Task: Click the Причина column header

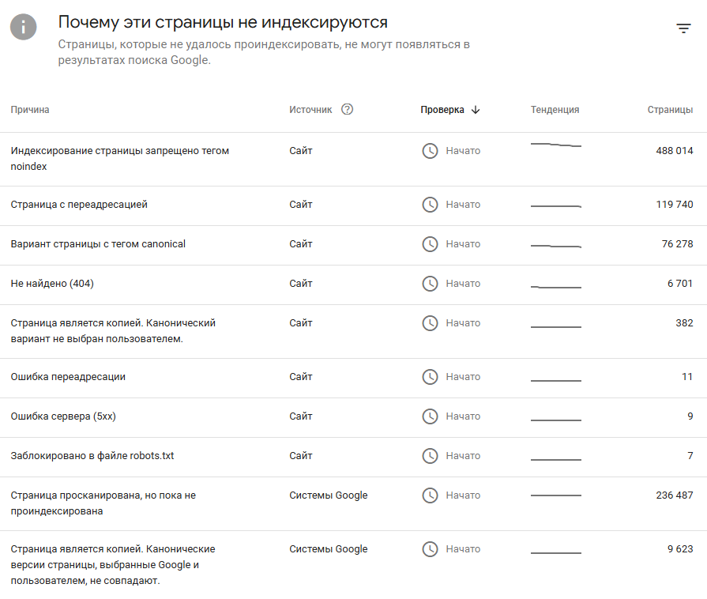Action: [30, 110]
